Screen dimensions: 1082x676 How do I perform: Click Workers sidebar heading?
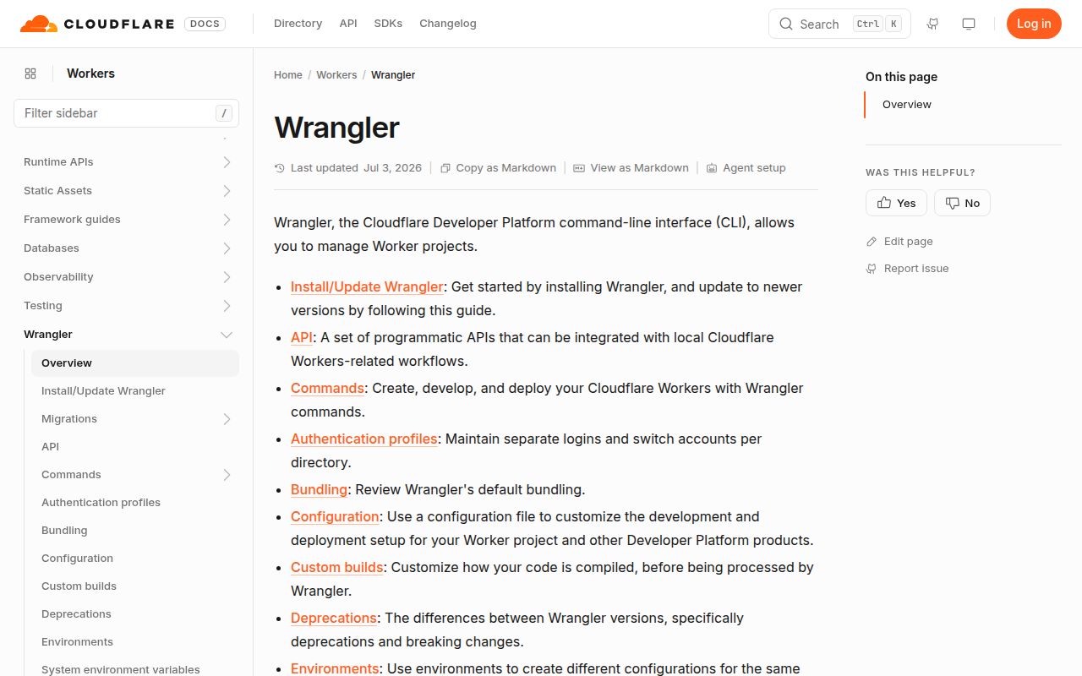click(x=90, y=74)
